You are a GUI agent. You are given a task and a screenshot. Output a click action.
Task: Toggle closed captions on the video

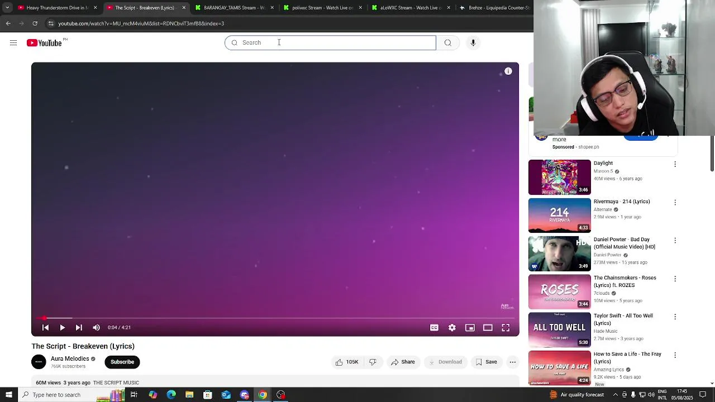point(434,328)
